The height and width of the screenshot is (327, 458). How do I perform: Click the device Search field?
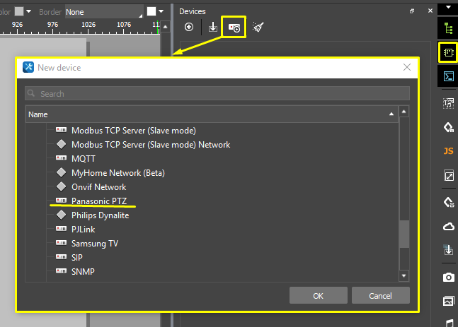217,93
